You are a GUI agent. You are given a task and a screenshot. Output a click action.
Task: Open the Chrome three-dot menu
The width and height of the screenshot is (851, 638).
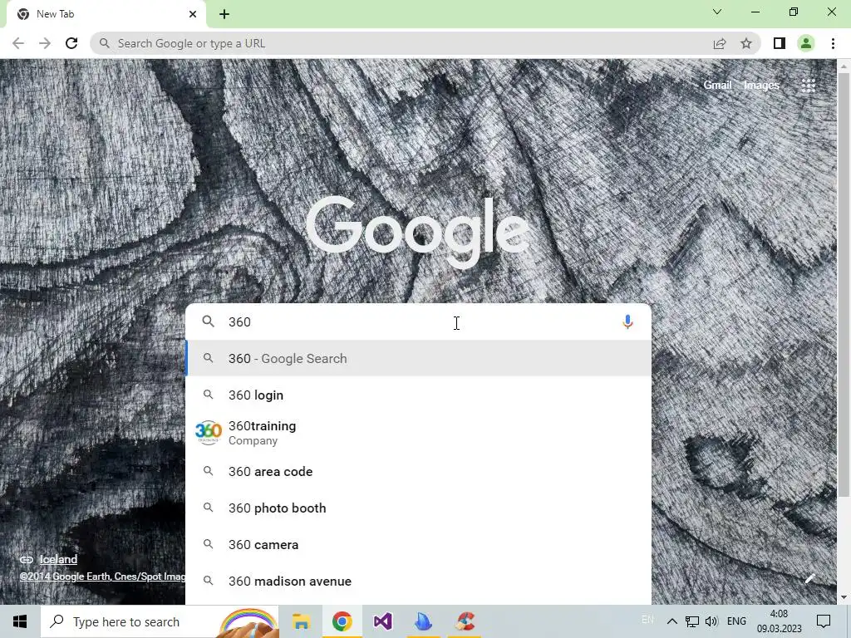[x=833, y=43]
